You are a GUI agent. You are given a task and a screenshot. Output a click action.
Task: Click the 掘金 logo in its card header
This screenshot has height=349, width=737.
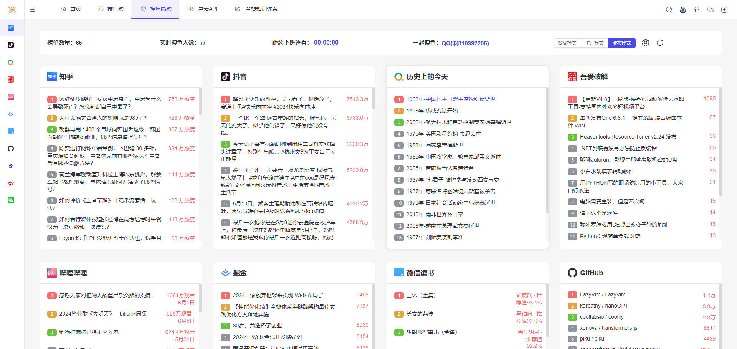225,273
